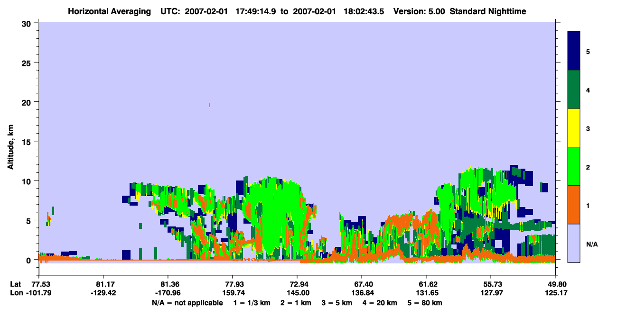Click the 'Lat' row label
Screen dimensions: 617x316
(x=16, y=284)
